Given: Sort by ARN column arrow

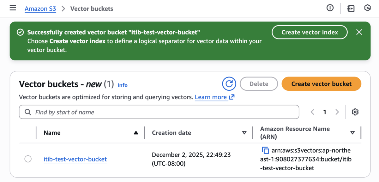Looking at the screenshot, I should tap(352, 133).
